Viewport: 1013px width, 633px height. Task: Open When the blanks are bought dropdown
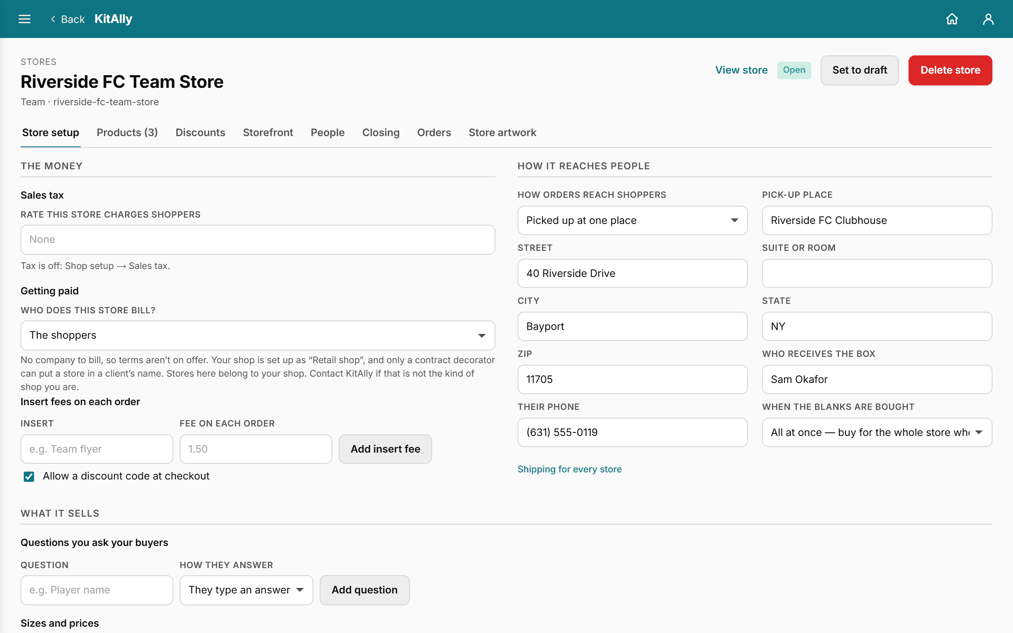[876, 432]
